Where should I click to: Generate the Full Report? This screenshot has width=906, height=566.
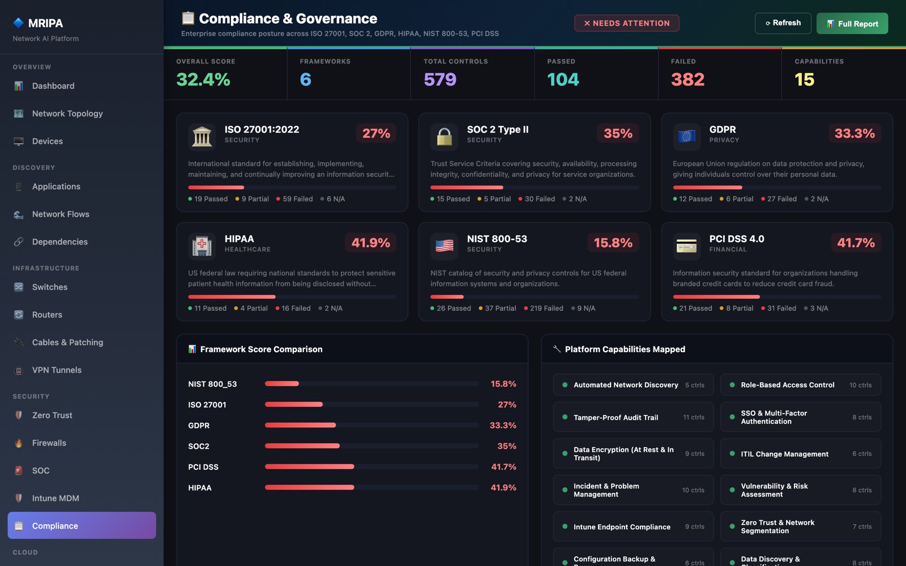[852, 24]
